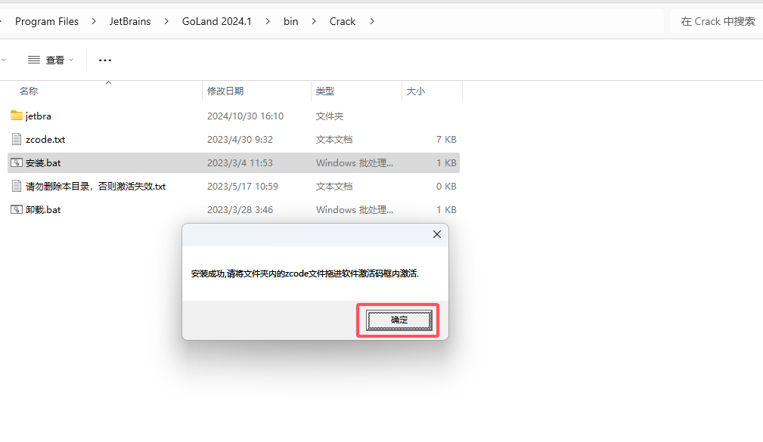Select the jetbra folder icon
763x442 pixels.
click(x=17, y=116)
